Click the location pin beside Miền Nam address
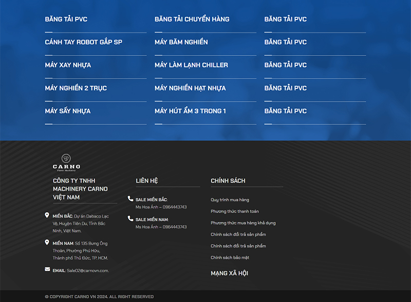 [47, 242]
